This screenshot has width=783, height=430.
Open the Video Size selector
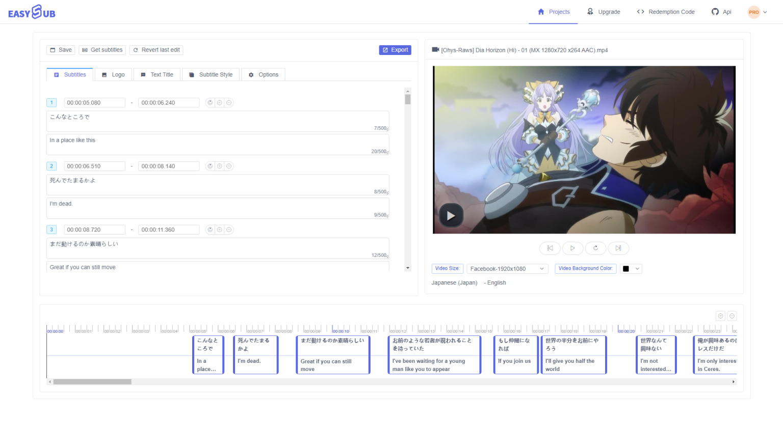(507, 268)
